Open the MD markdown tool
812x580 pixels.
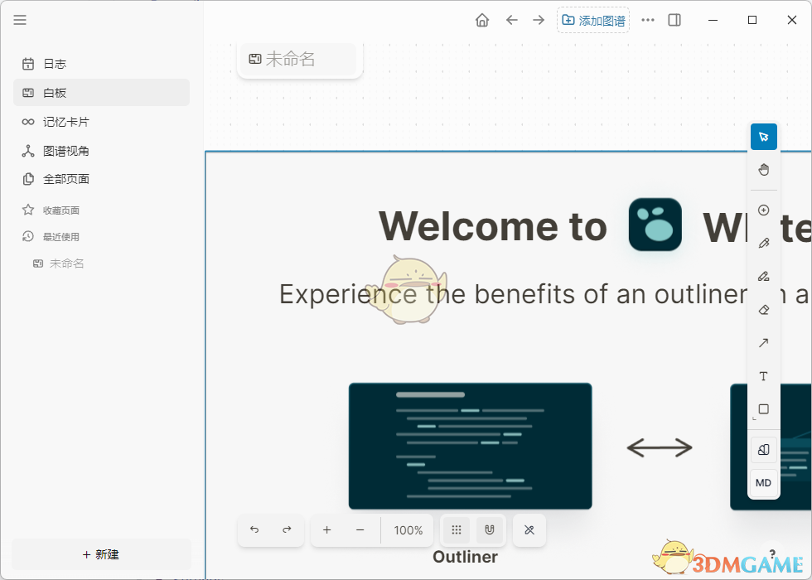763,483
